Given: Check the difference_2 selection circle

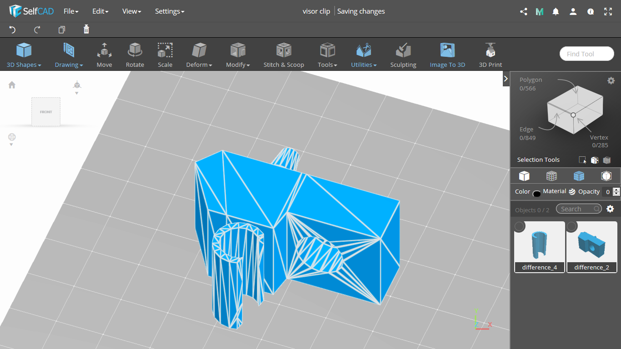Looking at the screenshot, I should 572,226.
